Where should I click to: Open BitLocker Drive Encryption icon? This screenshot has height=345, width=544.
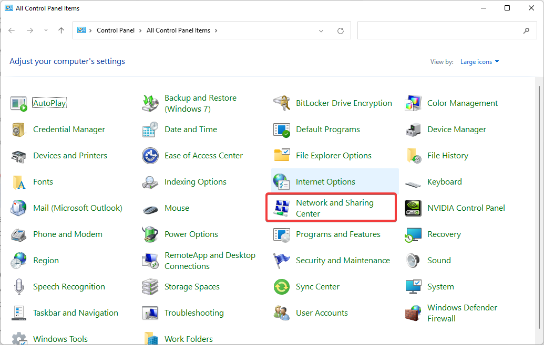pyautogui.click(x=282, y=103)
